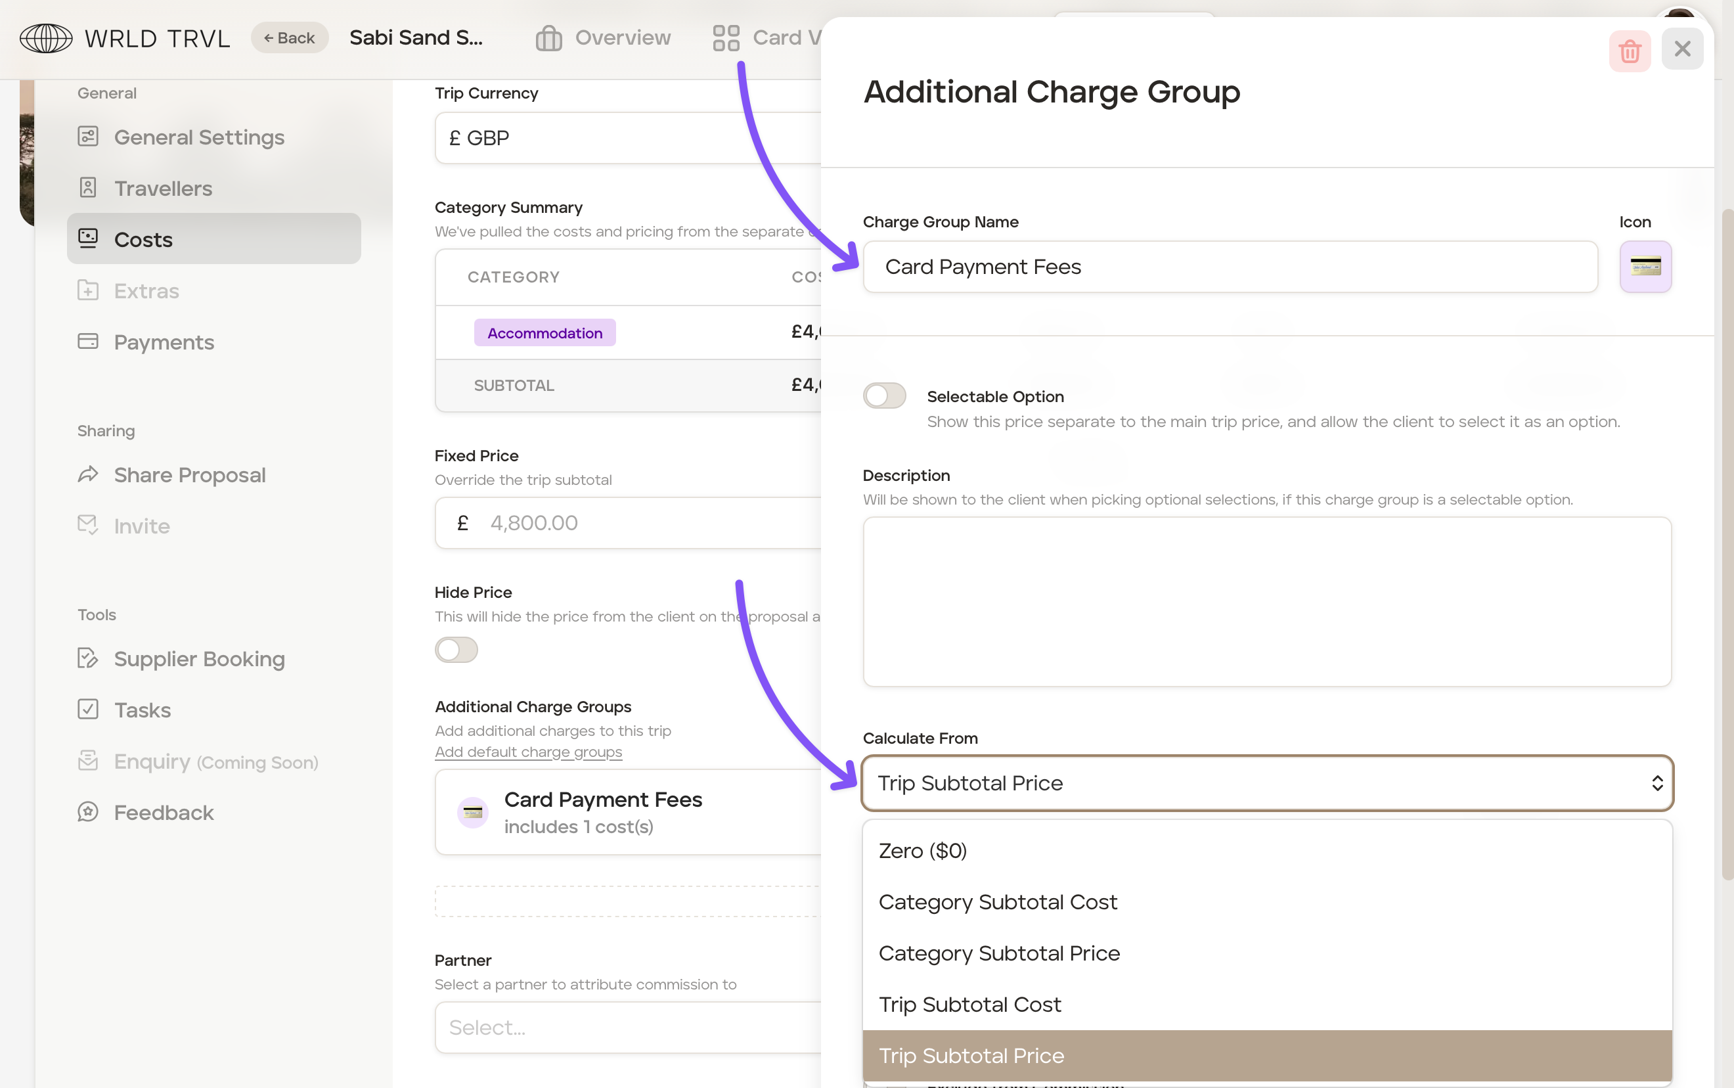Open the Feedback page
This screenshot has height=1088, width=1734.
[x=164, y=813]
